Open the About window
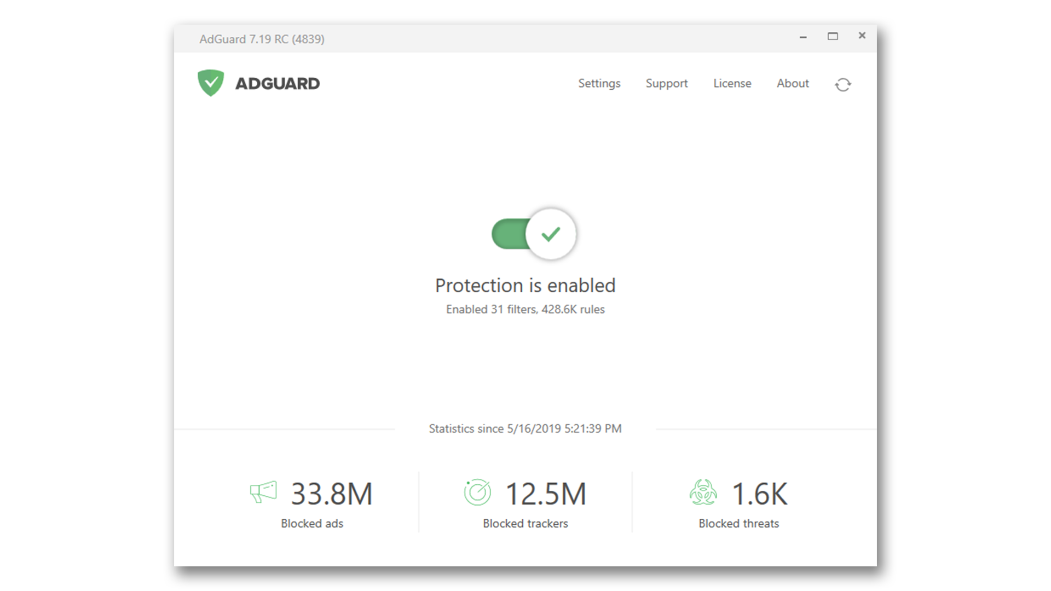This screenshot has width=1051, height=591. click(x=793, y=83)
